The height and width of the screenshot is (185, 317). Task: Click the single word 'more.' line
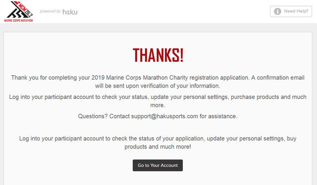pyautogui.click(x=158, y=105)
